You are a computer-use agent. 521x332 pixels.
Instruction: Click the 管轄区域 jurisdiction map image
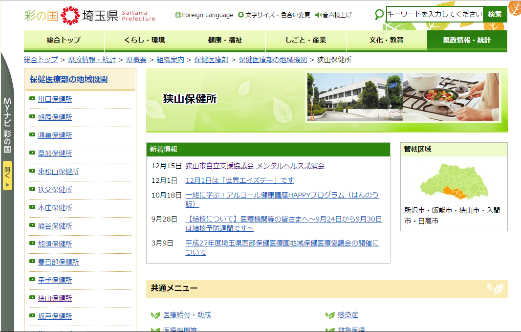click(447, 181)
